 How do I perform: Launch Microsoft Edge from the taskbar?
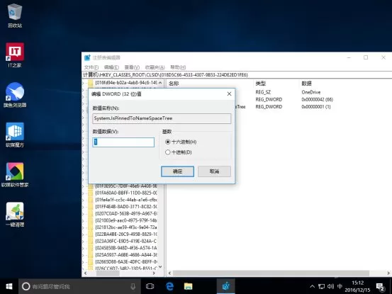[169, 286]
